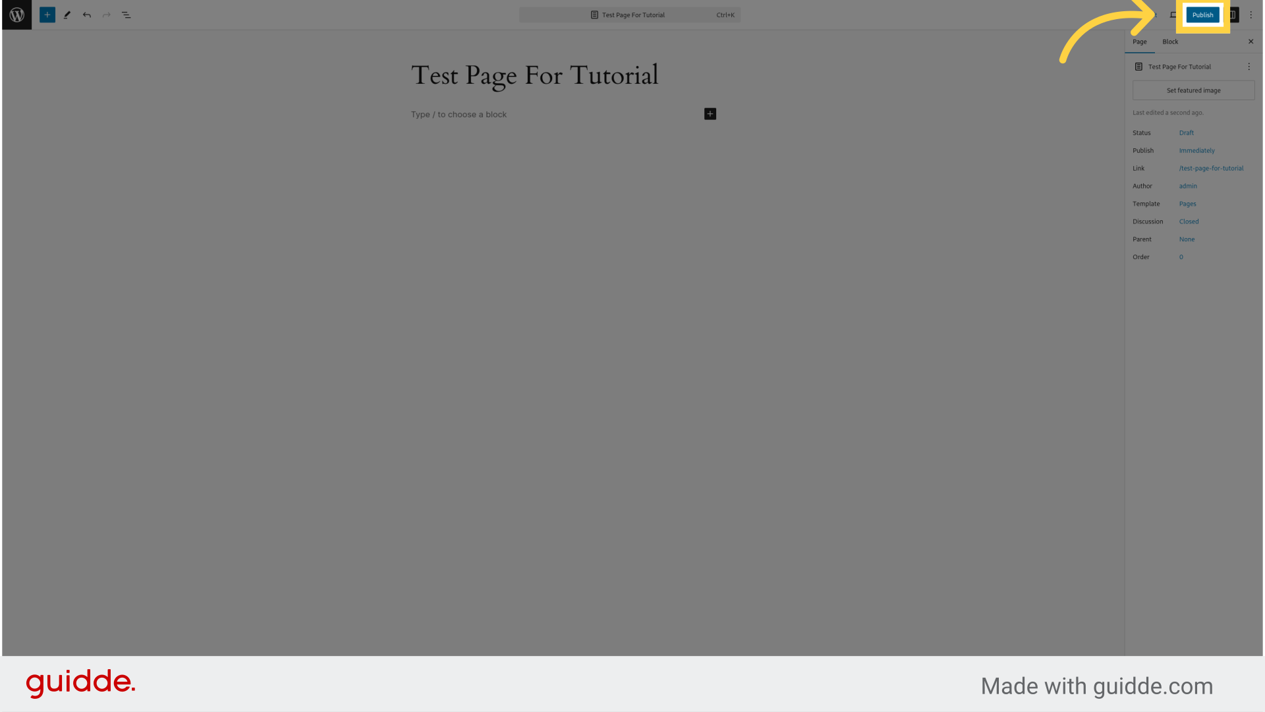The image size is (1265, 712).
Task: Click the WordPress logo icon
Action: 16,13
